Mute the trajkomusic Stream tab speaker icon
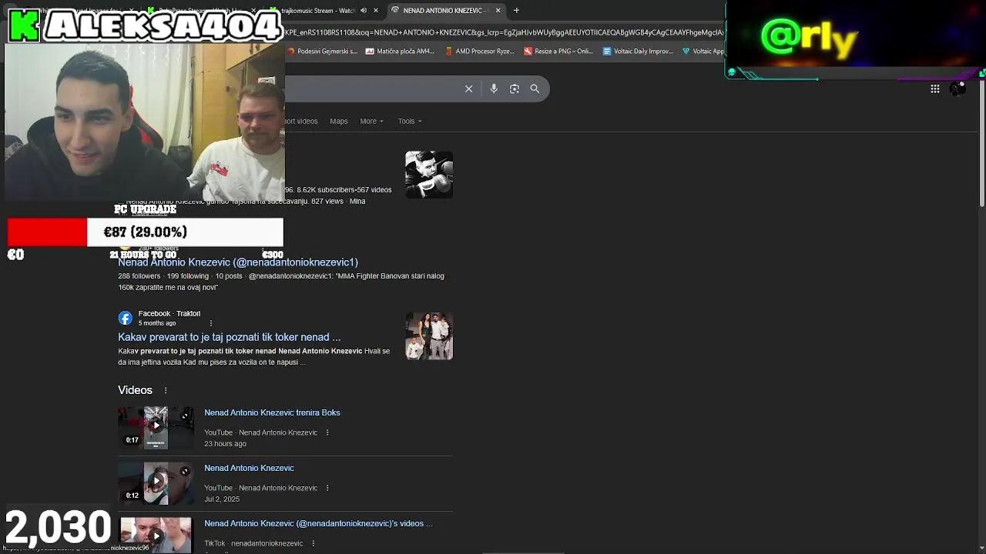This screenshot has height=554, width=986. pyautogui.click(x=364, y=11)
